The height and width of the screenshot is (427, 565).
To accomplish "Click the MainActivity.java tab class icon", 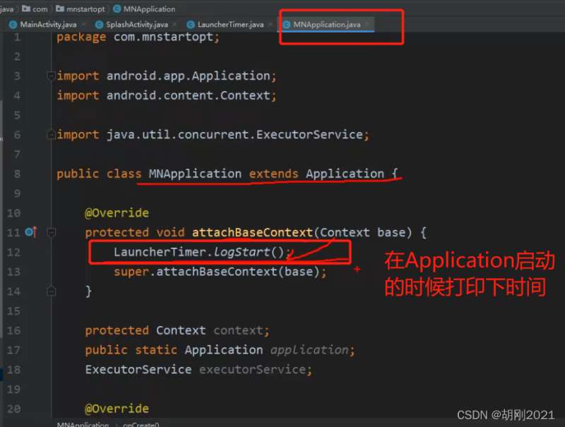I will pyautogui.click(x=13, y=25).
